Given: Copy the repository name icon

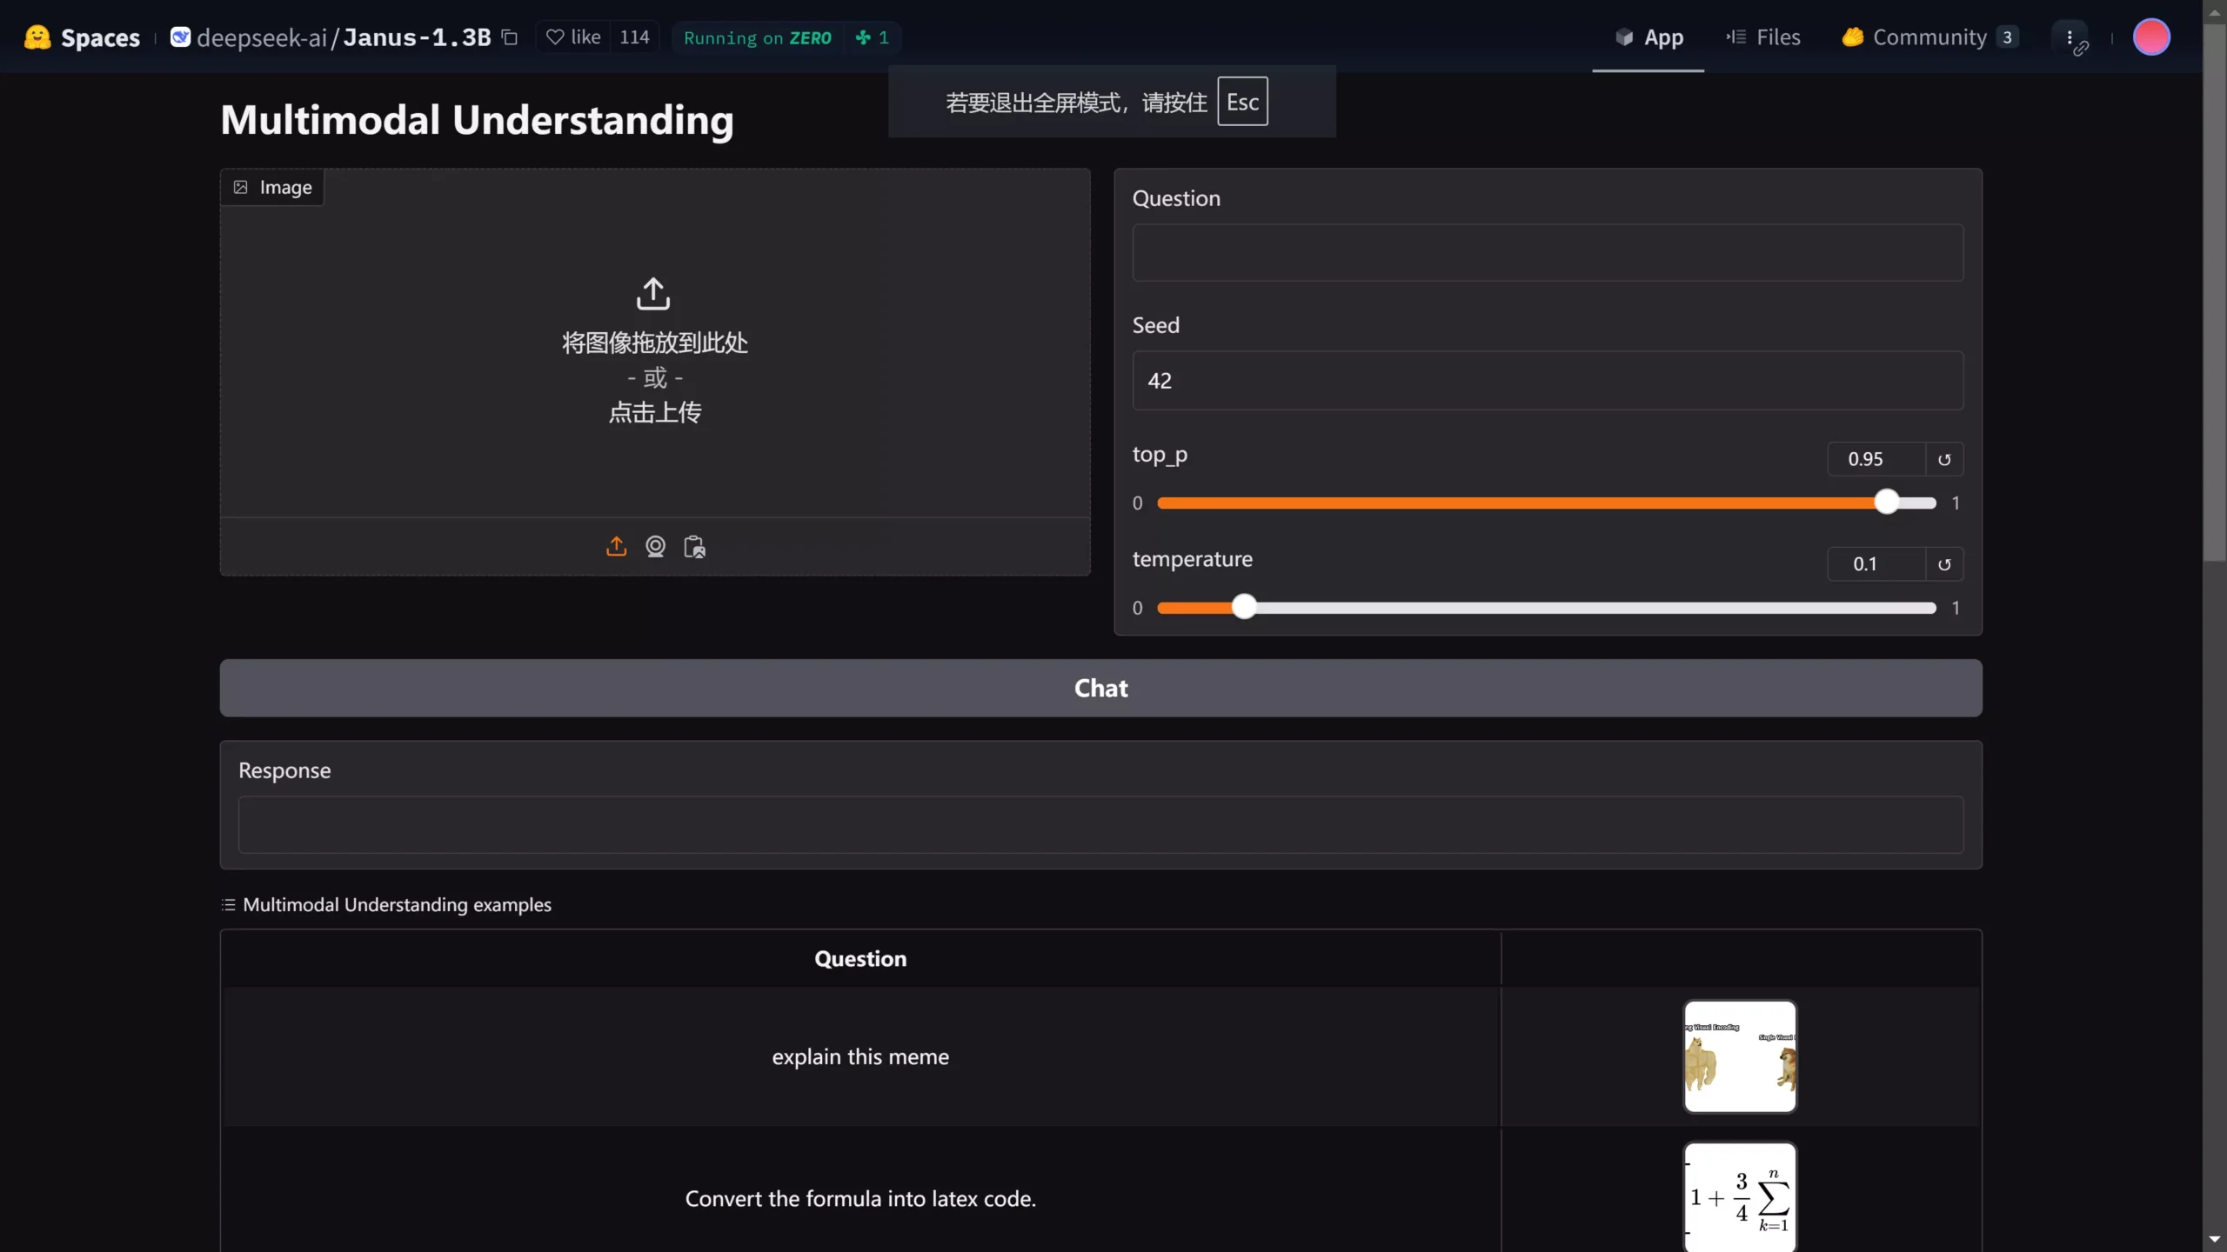Looking at the screenshot, I should point(511,37).
